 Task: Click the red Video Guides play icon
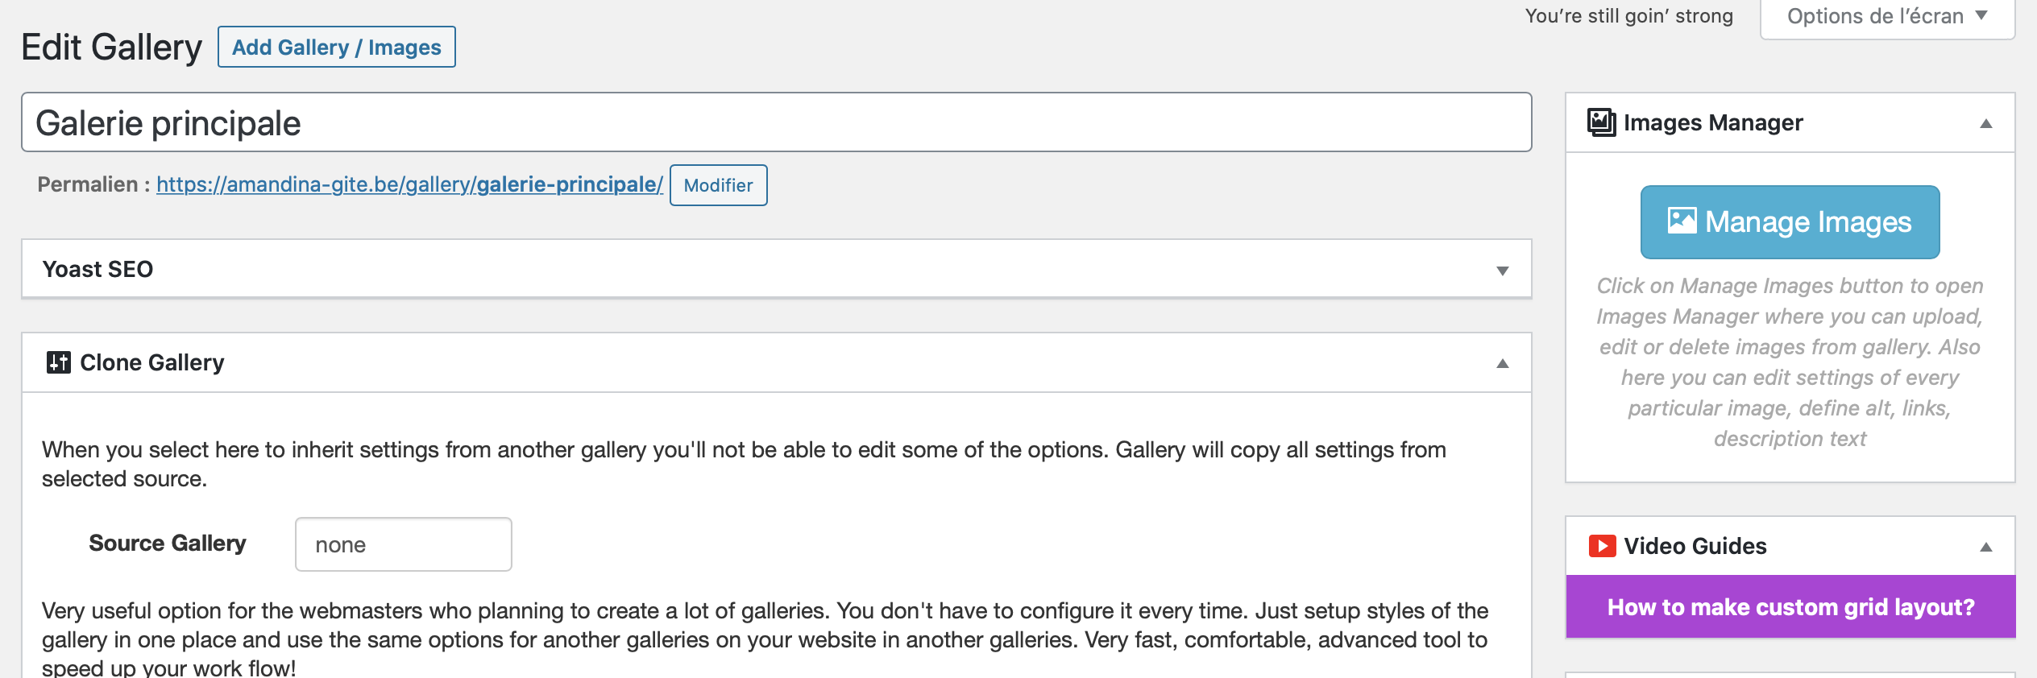pyautogui.click(x=1602, y=546)
